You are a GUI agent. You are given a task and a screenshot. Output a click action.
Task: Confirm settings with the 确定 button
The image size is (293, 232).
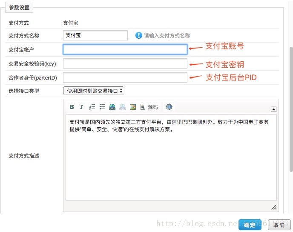(250, 225)
